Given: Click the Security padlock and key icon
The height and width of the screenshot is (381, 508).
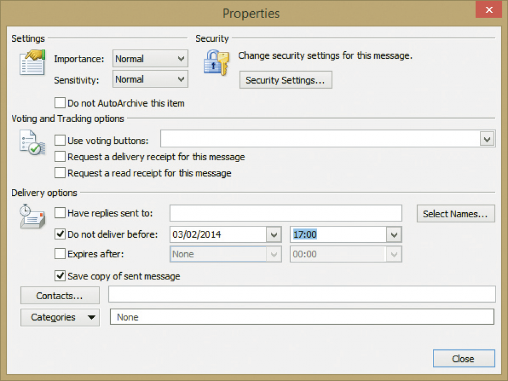Looking at the screenshot, I should 216,62.
